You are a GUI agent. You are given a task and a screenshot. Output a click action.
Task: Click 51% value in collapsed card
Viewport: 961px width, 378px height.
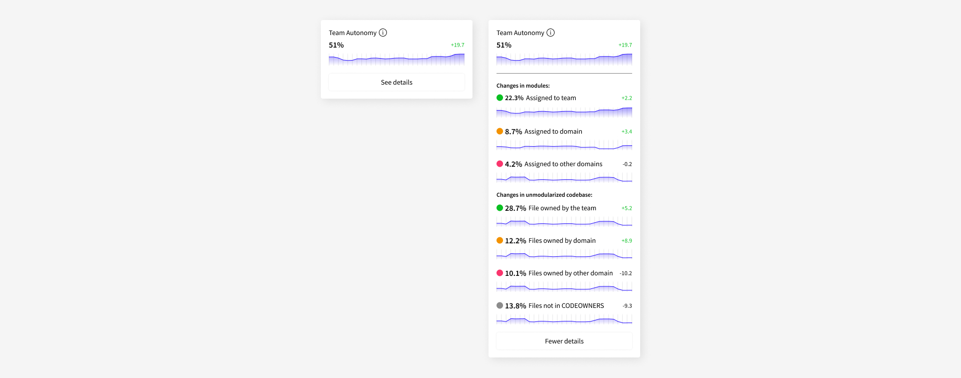point(336,45)
